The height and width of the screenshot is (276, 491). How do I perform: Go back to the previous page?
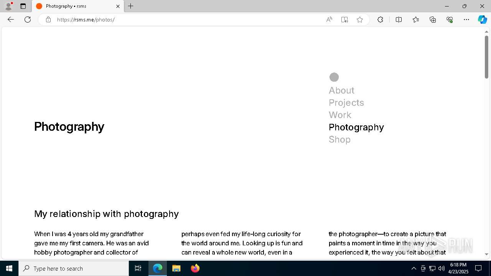(x=11, y=20)
